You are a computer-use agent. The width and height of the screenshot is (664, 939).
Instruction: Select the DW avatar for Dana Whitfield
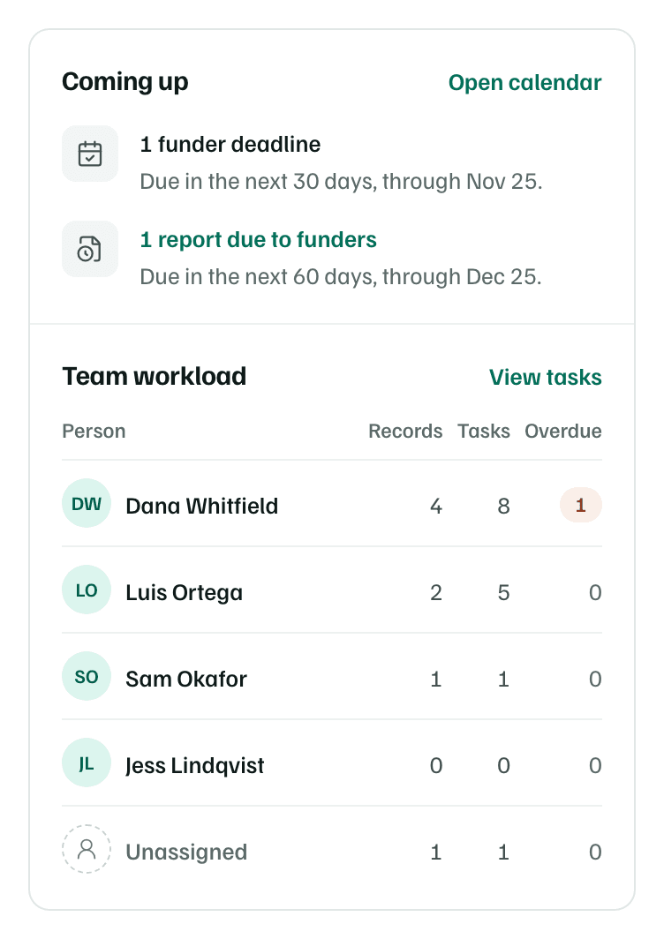87,503
